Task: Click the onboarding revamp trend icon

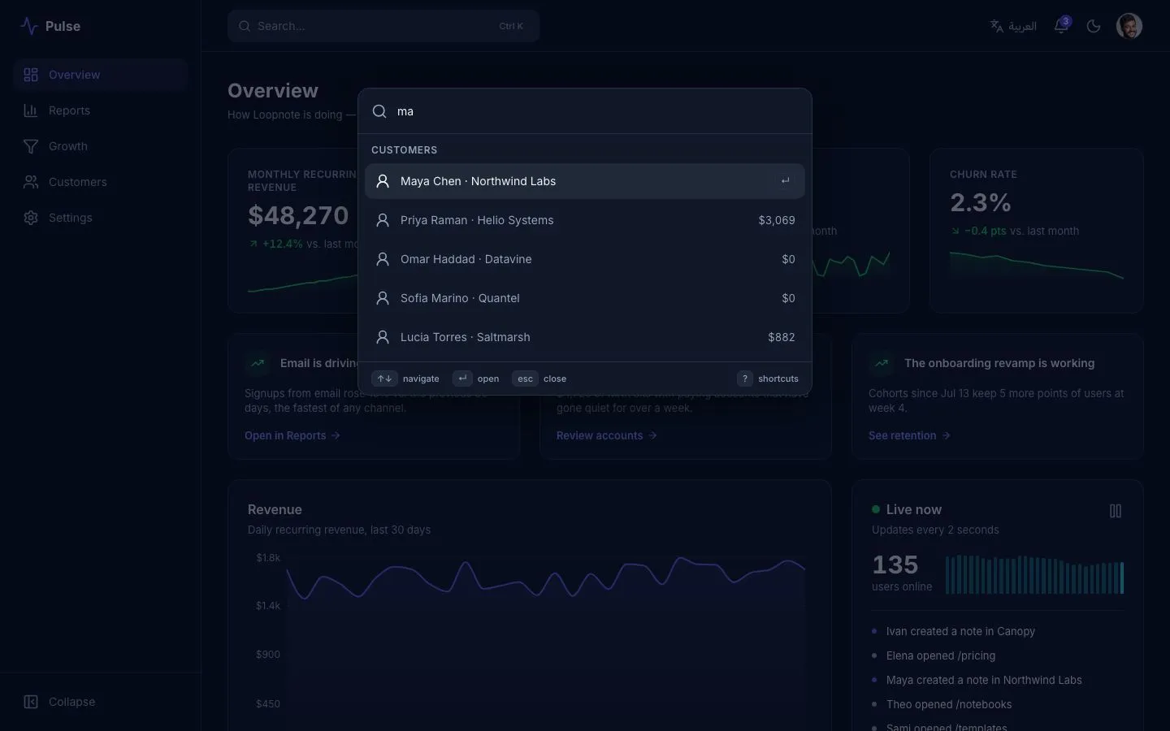Action: (882, 363)
